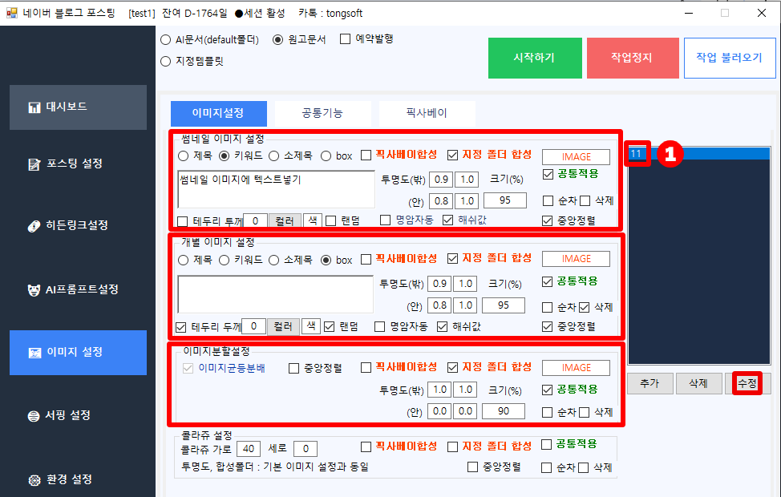Open 히든링크설정 via its sidebar icon
781x497 pixels.
[34, 226]
